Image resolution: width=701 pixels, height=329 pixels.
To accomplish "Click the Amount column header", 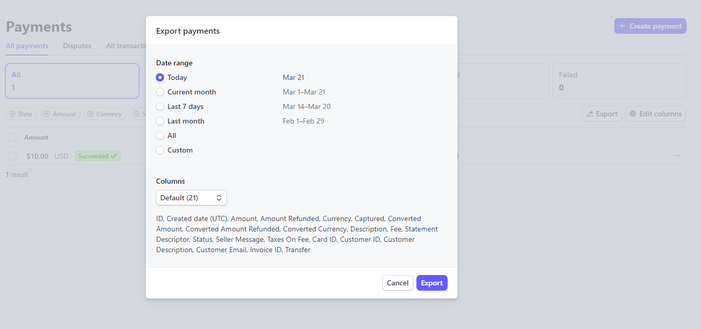I will (36, 138).
